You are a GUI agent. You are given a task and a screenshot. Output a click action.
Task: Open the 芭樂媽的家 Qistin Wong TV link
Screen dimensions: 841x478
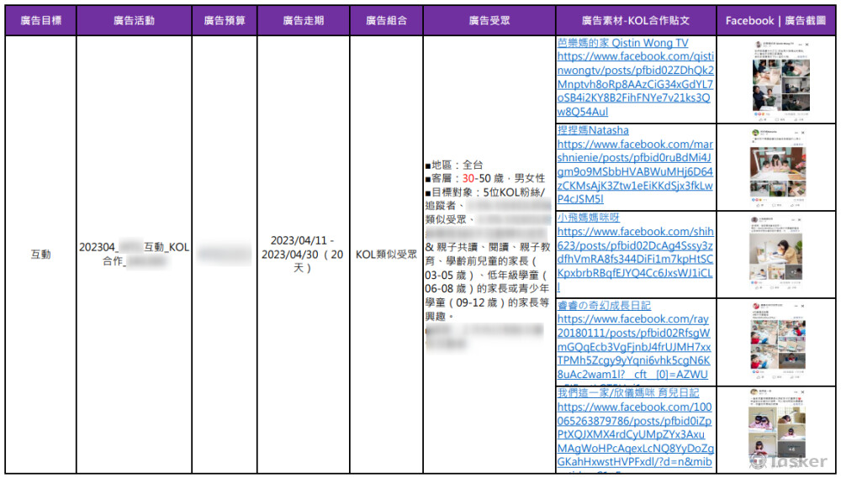(622, 43)
